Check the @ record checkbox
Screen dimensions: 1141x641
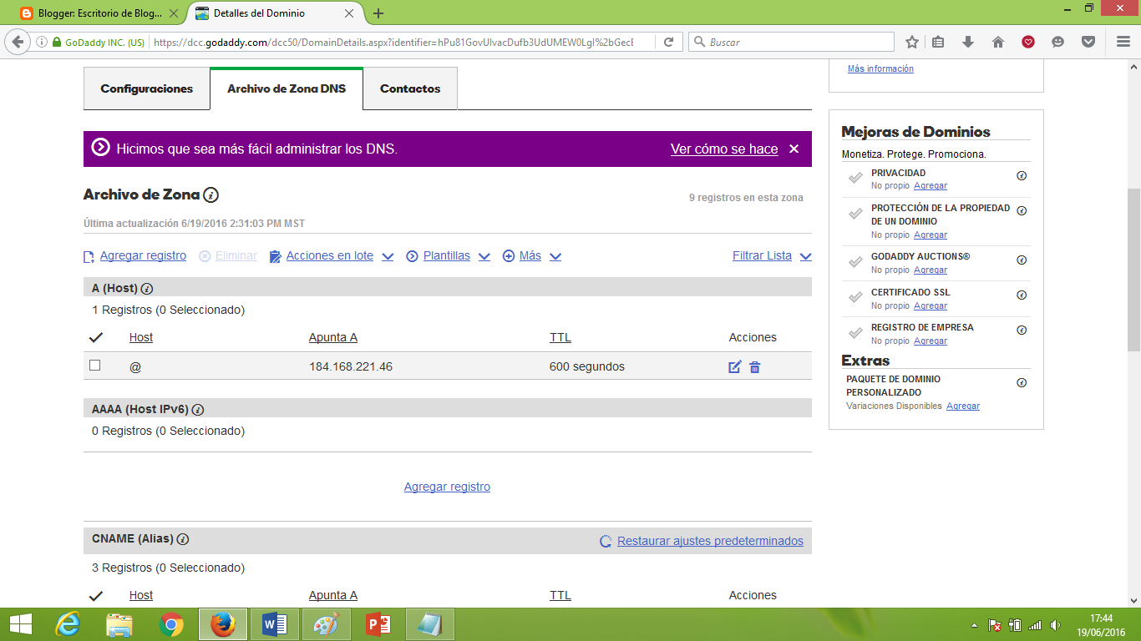tap(95, 366)
